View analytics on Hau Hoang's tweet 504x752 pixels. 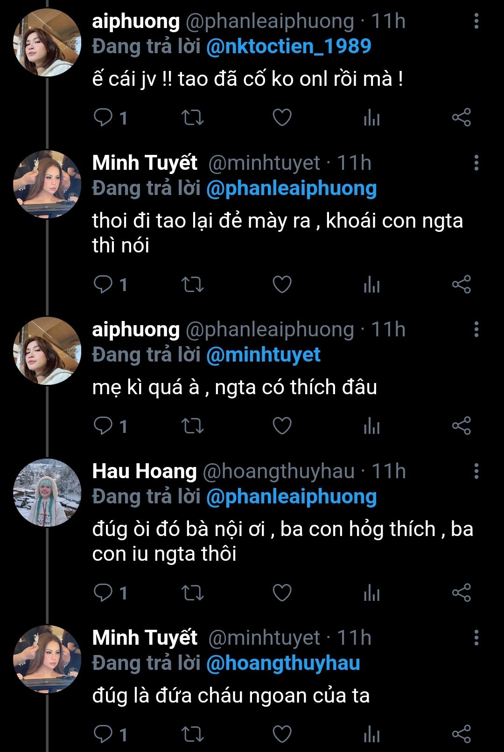371,593
